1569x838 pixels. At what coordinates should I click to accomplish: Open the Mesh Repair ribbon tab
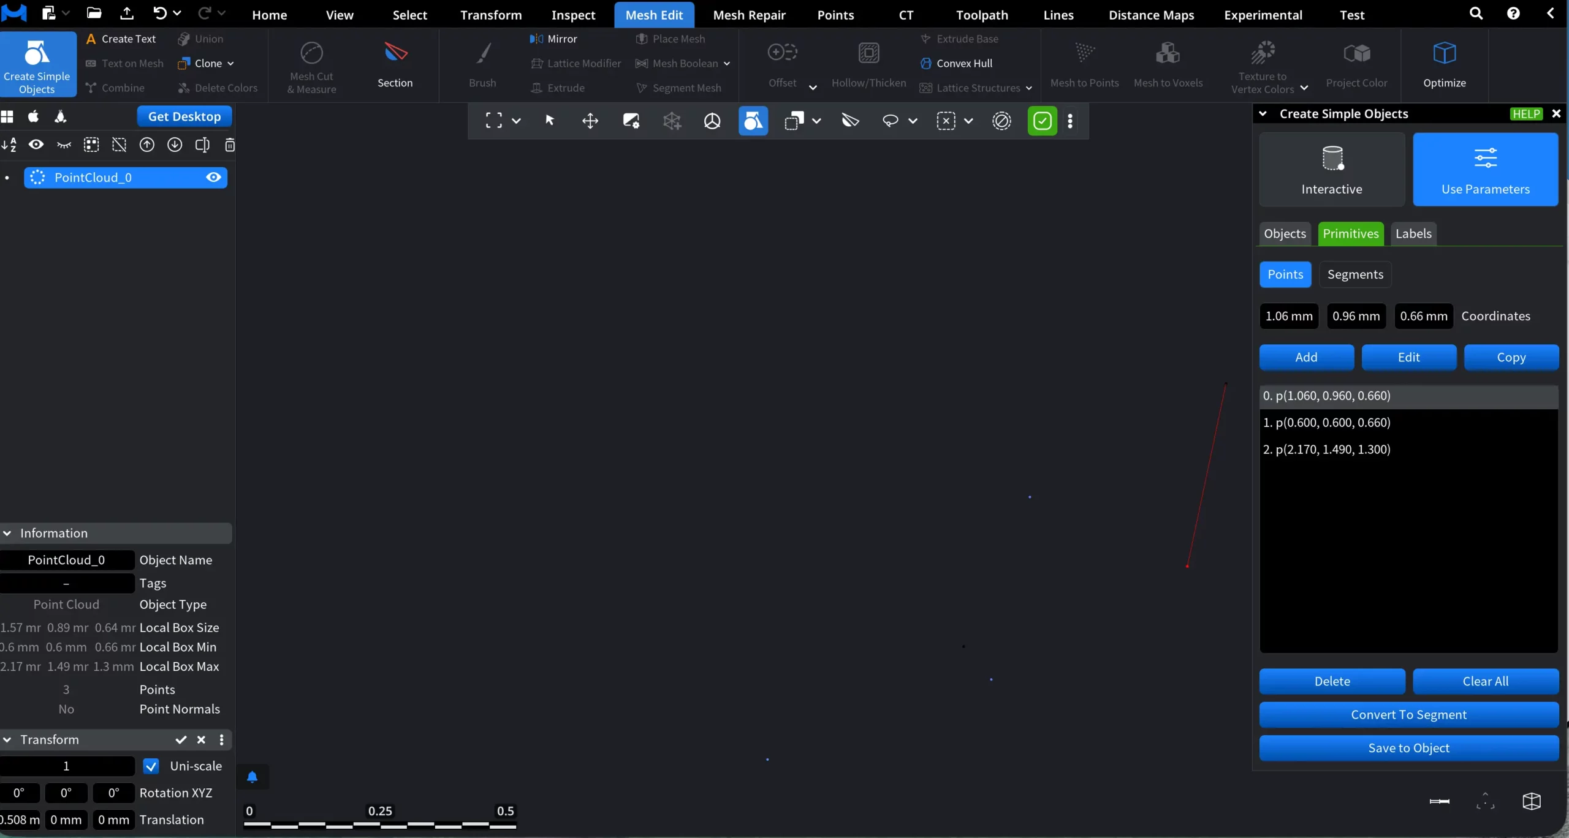[749, 15]
